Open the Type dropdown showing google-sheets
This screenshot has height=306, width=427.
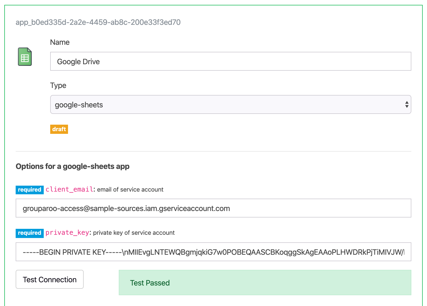click(231, 104)
